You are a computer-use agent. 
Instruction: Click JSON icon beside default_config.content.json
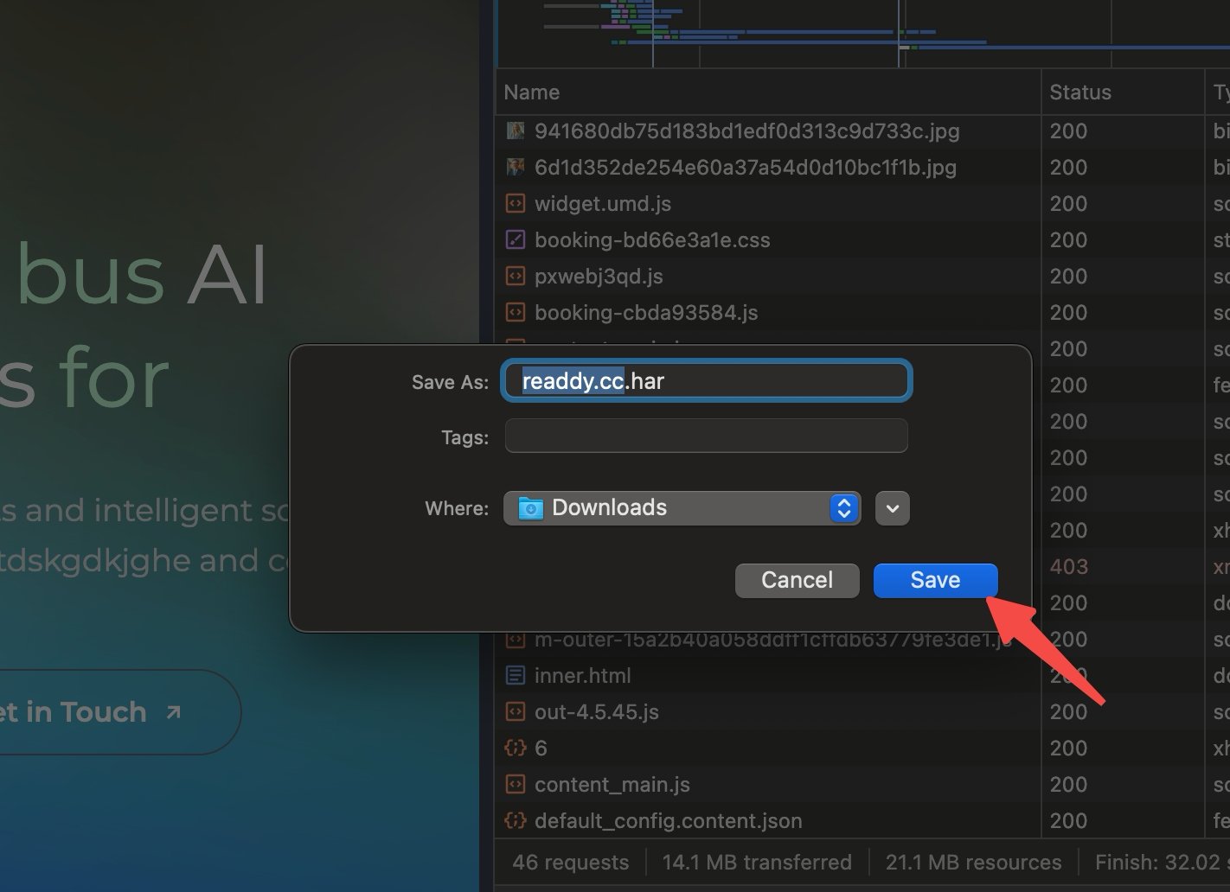click(x=516, y=821)
